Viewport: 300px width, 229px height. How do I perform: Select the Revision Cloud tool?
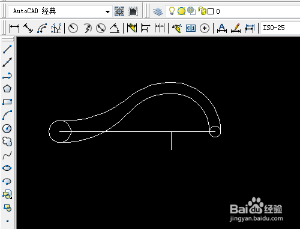[7, 141]
